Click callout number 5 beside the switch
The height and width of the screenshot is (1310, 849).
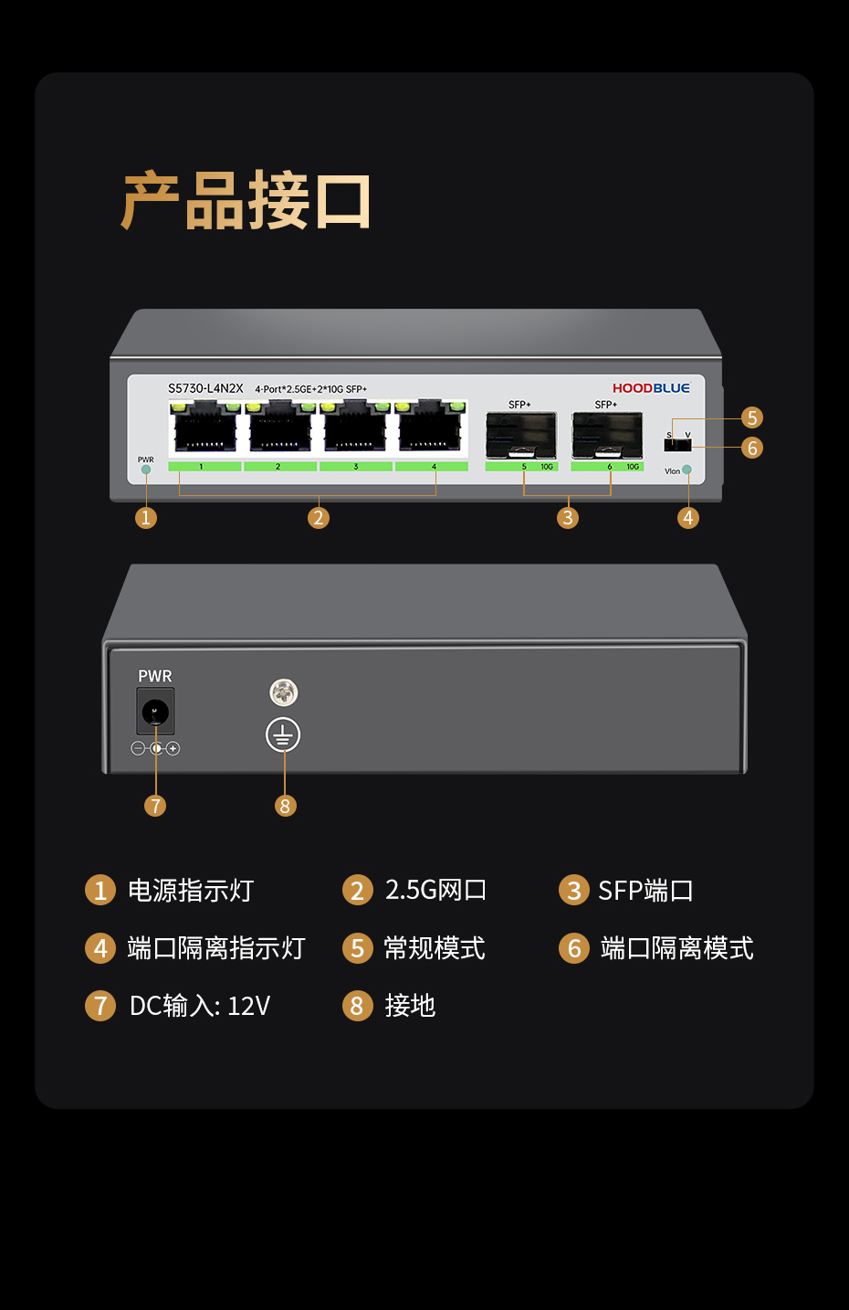click(x=752, y=417)
